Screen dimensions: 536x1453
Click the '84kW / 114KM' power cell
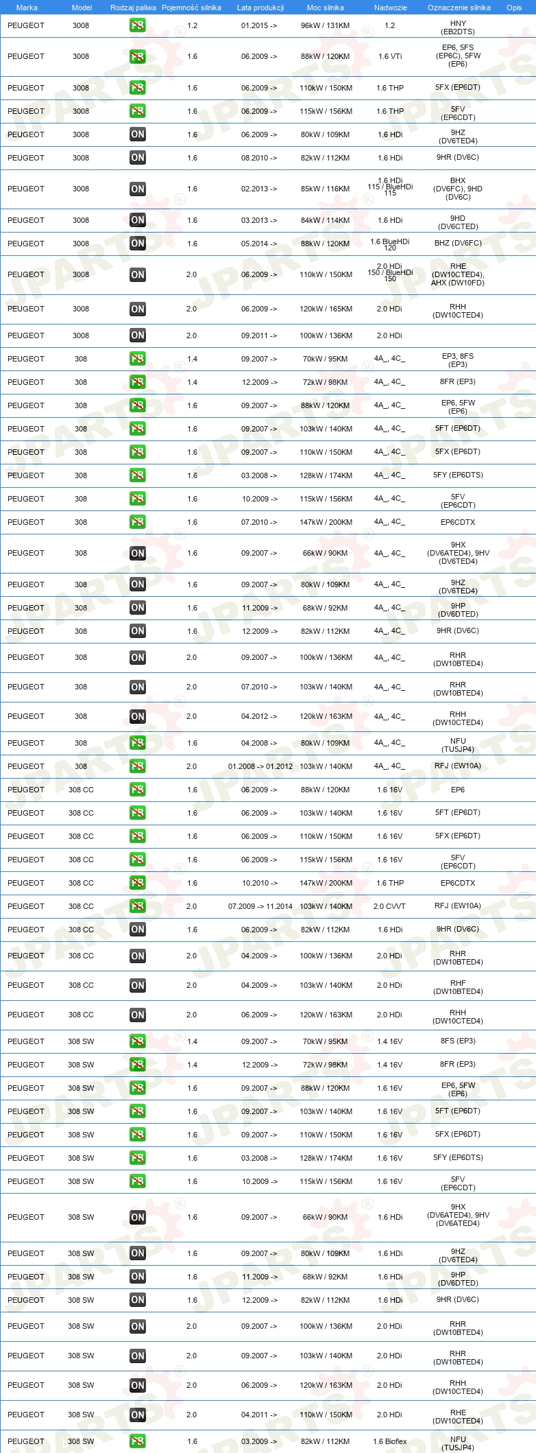point(325,220)
